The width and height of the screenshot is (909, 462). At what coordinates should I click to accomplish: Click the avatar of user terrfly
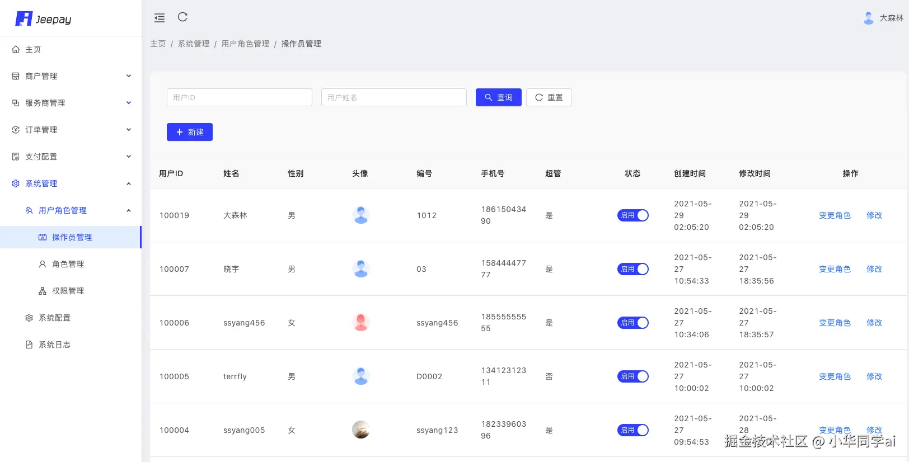click(x=361, y=376)
